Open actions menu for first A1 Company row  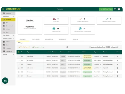point(117,60)
